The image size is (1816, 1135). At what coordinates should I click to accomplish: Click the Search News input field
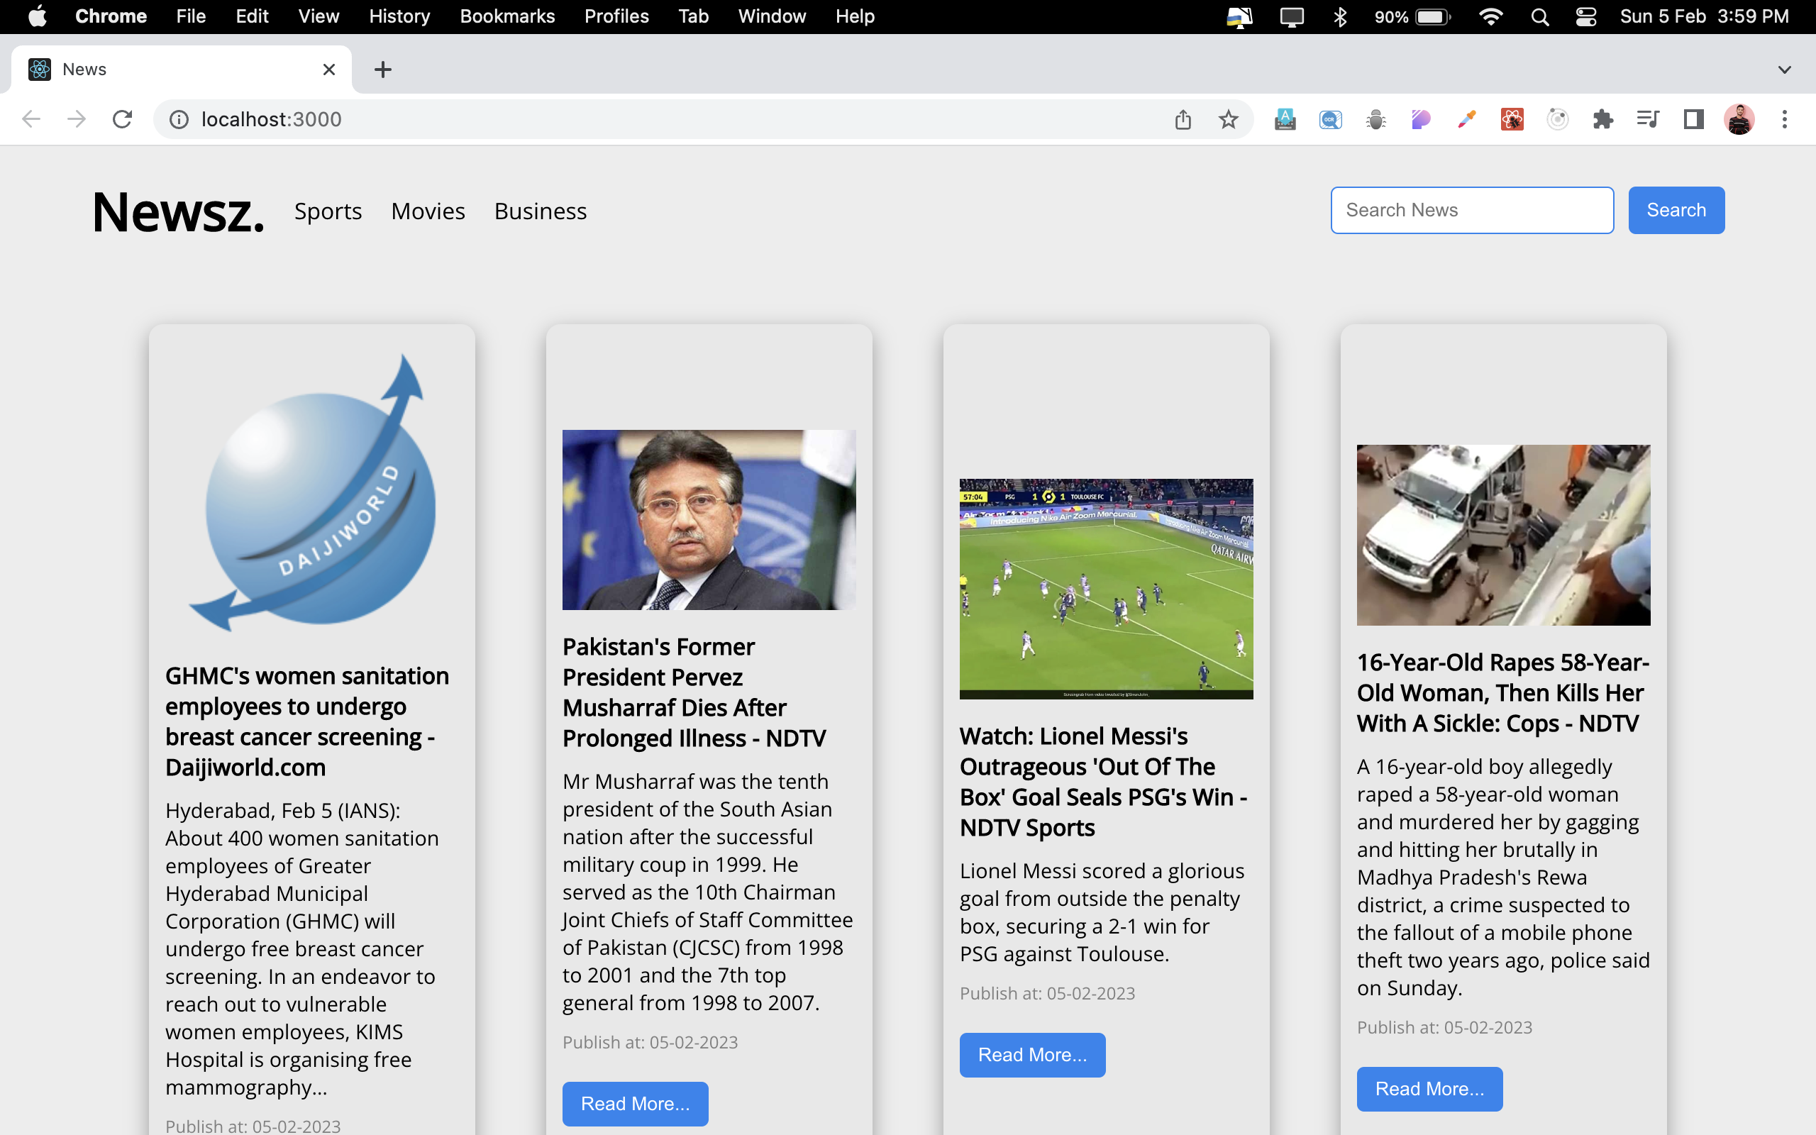pyautogui.click(x=1471, y=210)
